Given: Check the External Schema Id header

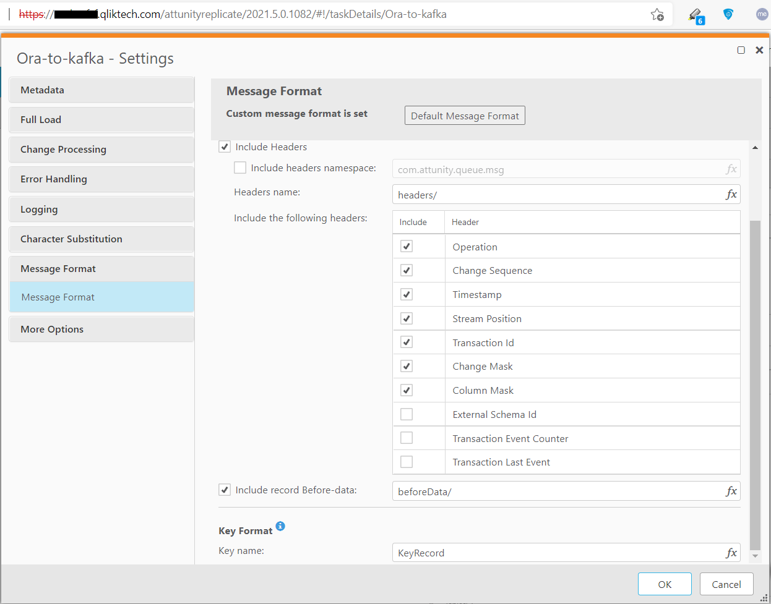Looking at the screenshot, I should [407, 414].
